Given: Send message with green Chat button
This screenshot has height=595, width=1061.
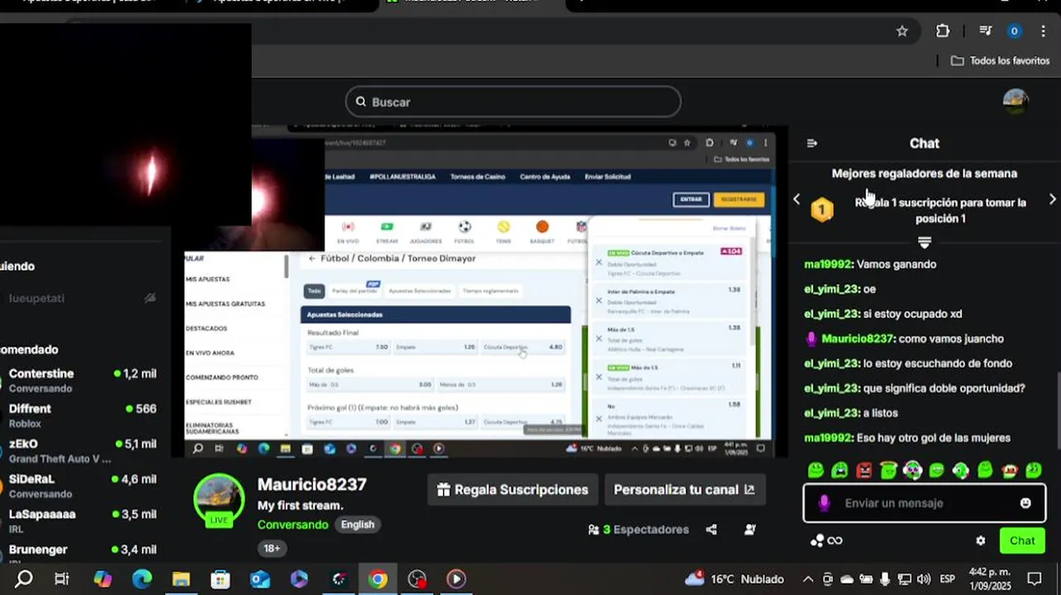Looking at the screenshot, I should pyautogui.click(x=1022, y=540).
